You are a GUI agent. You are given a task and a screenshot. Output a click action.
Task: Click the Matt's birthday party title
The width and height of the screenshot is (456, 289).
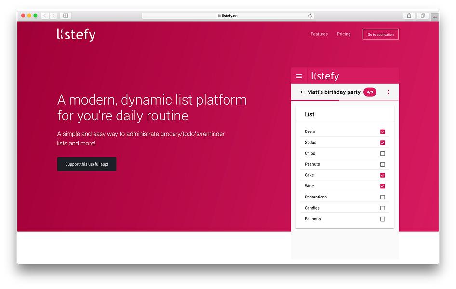(x=334, y=92)
